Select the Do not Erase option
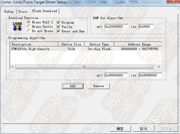Screen dimensions: 180x134 [x=29, y=31]
